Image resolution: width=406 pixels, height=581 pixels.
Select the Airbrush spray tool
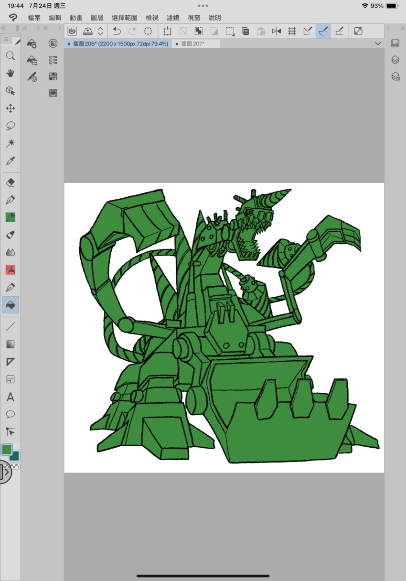10,235
